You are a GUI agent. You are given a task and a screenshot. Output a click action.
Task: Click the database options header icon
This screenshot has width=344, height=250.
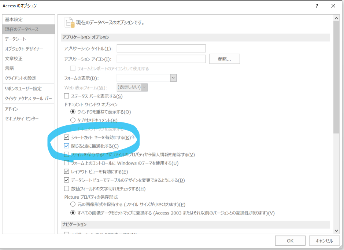(x=70, y=22)
